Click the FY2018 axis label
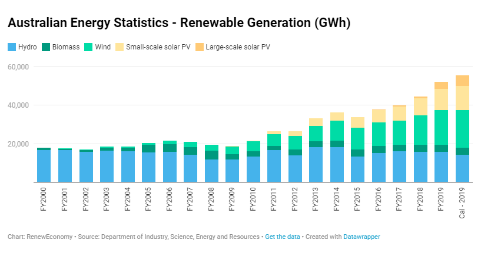The image size is (481, 256). pyautogui.click(x=420, y=200)
